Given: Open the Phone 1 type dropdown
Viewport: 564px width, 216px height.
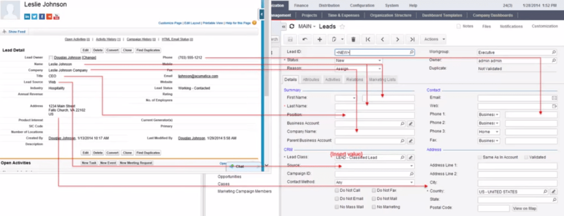Looking at the screenshot, I should click(x=489, y=115).
